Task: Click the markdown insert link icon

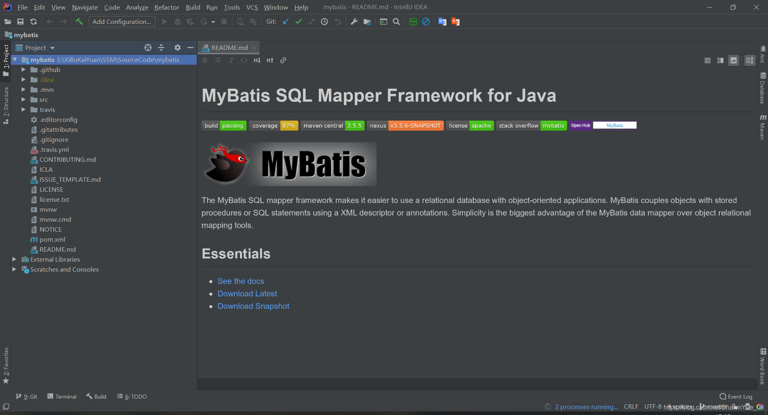Action: click(x=283, y=60)
